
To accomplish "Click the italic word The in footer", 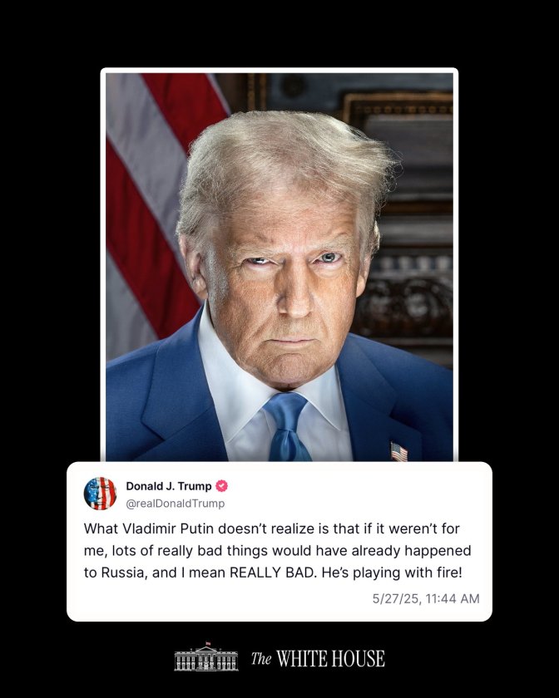I will (261, 658).
